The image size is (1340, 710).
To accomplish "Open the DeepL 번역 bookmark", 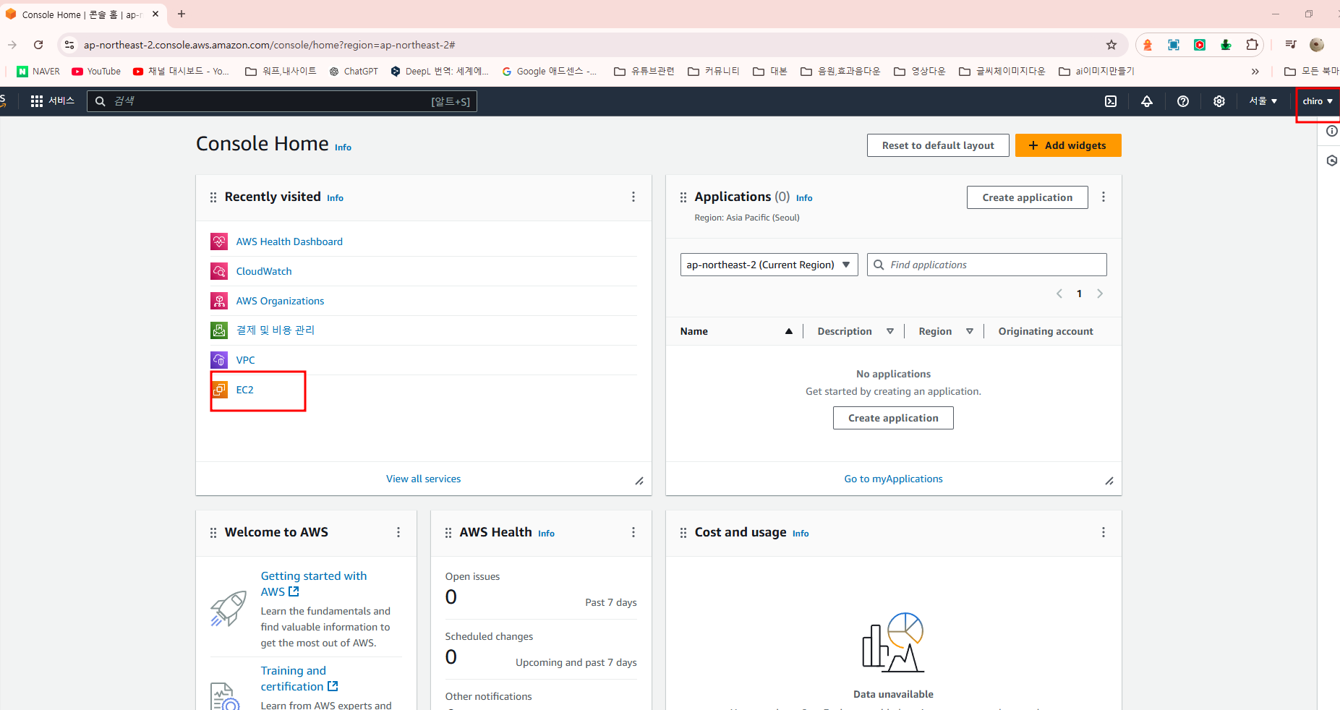I will coord(440,72).
